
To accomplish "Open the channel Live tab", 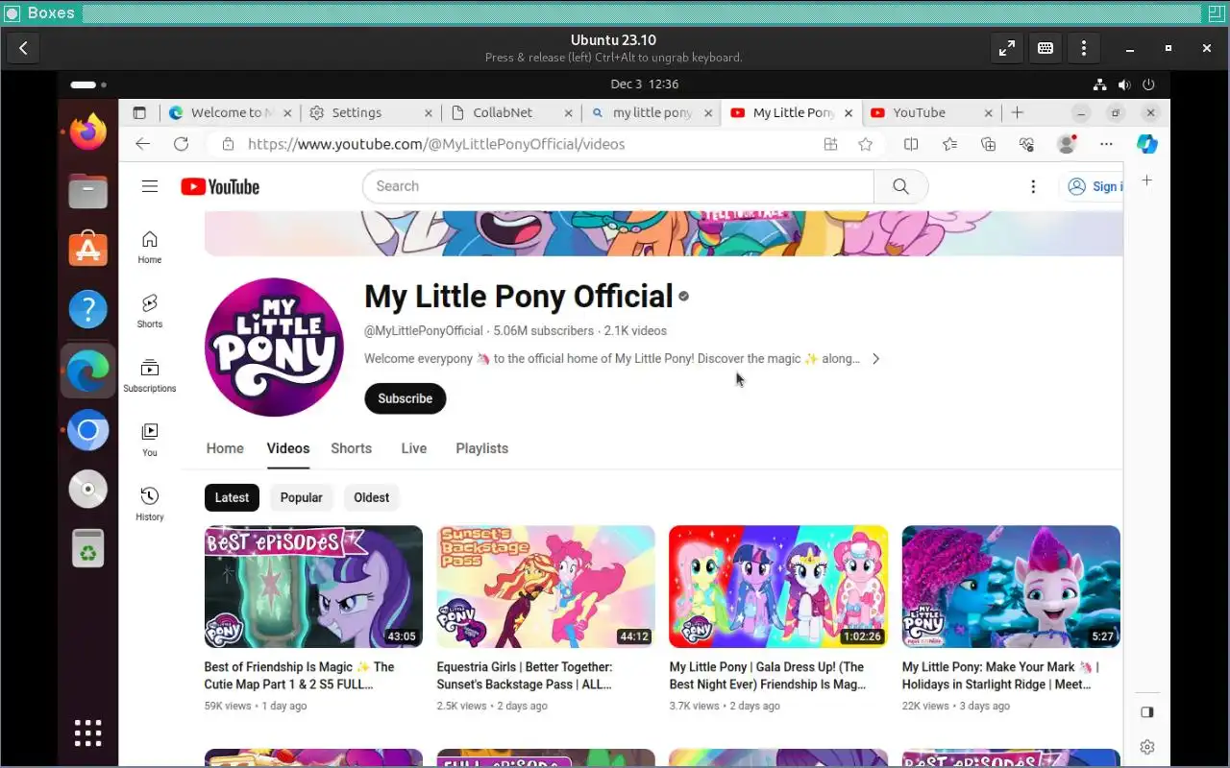I will tap(414, 448).
